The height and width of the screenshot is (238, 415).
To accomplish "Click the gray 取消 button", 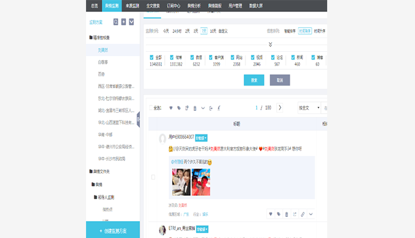I will point(280,80).
